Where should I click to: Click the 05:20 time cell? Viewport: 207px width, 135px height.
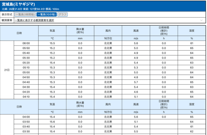pos(26,63)
